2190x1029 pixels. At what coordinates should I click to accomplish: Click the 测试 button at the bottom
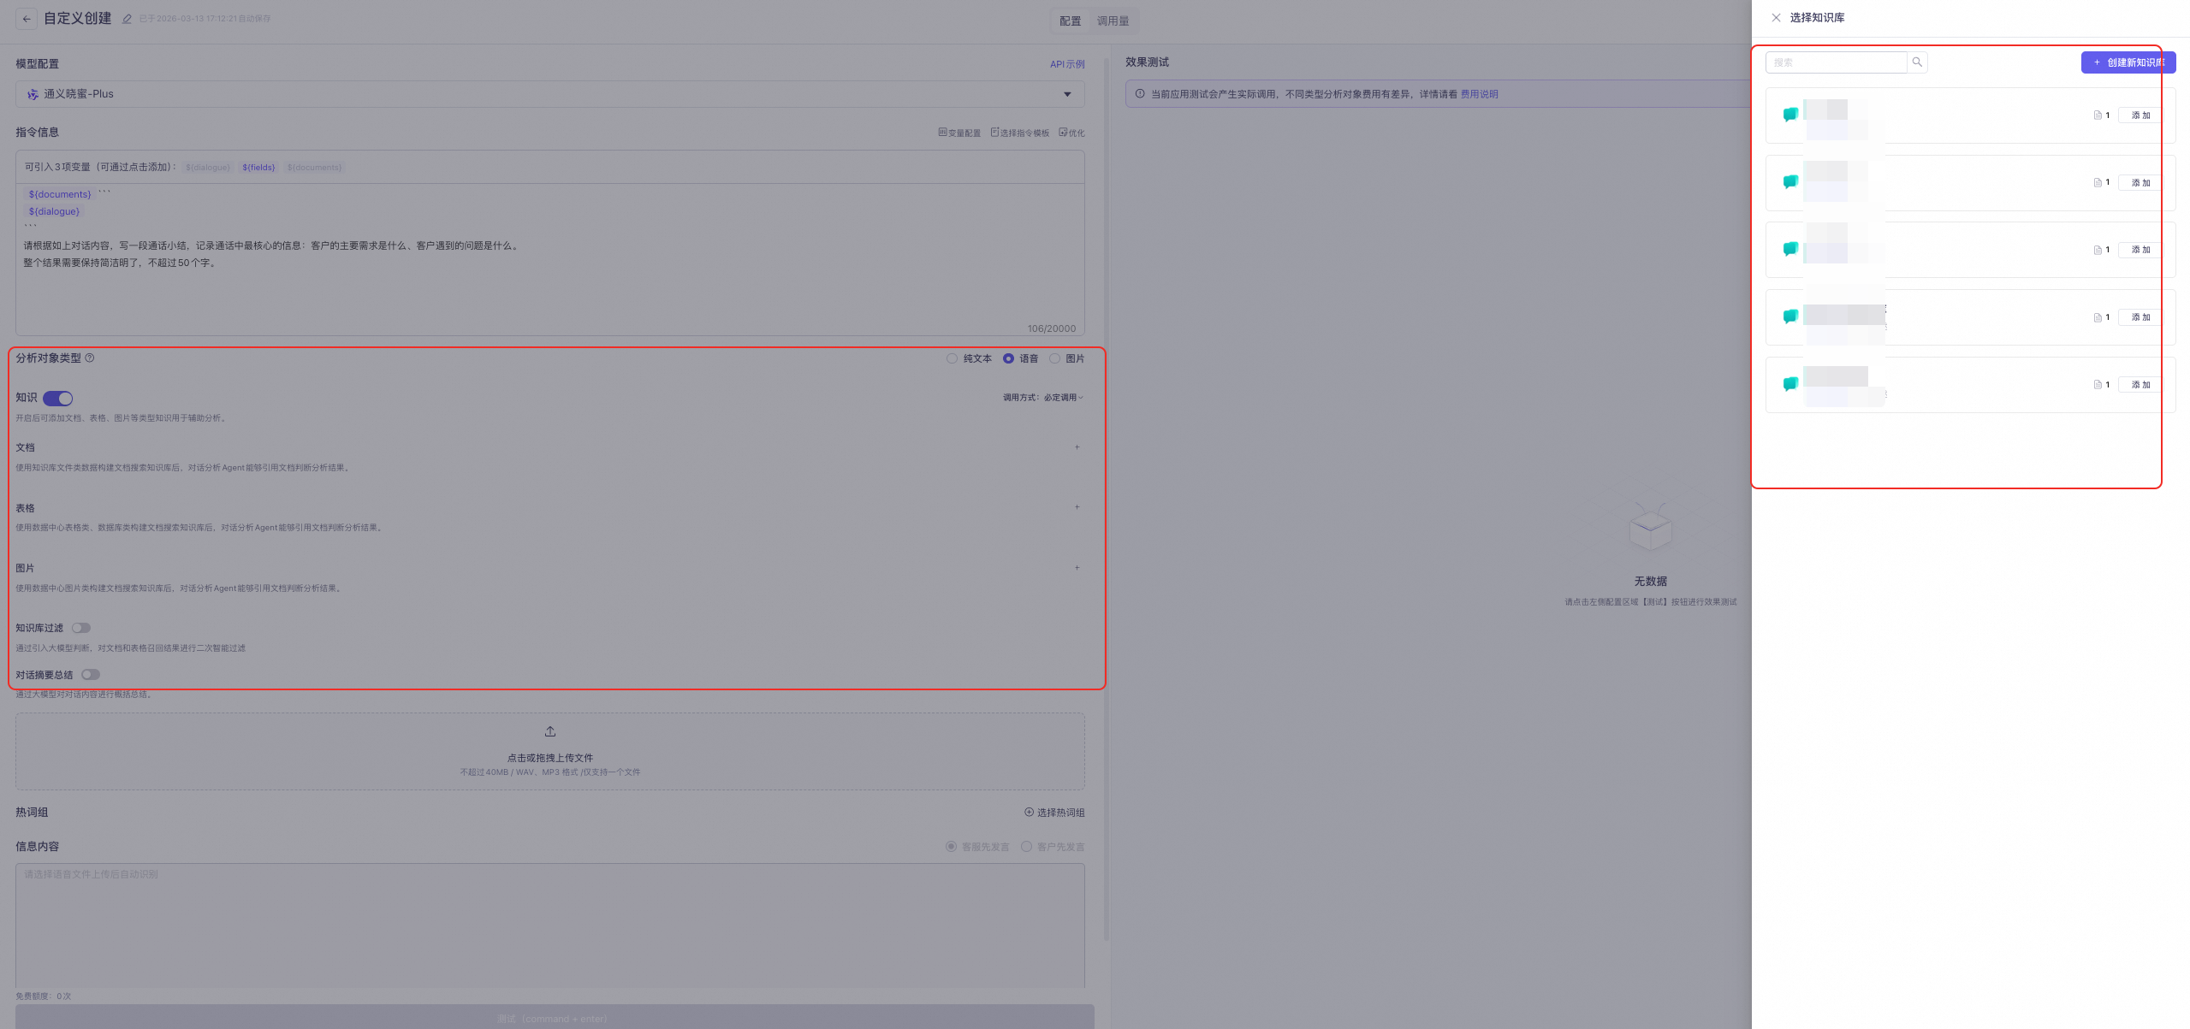[x=555, y=1017]
